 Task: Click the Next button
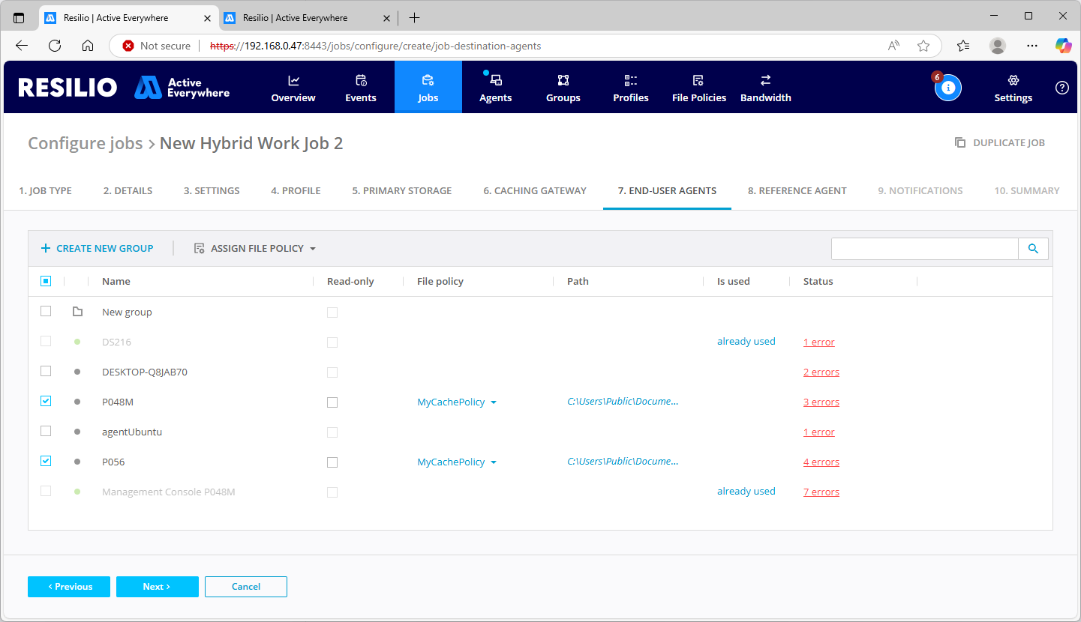tap(157, 587)
